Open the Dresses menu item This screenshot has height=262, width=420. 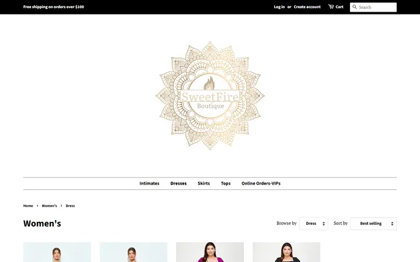point(178,183)
